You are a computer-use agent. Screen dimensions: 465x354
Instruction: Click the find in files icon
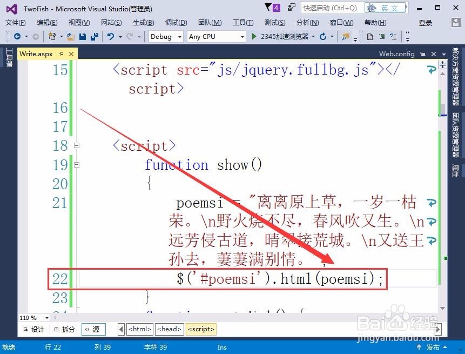pyautogui.click(x=346, y=37)
